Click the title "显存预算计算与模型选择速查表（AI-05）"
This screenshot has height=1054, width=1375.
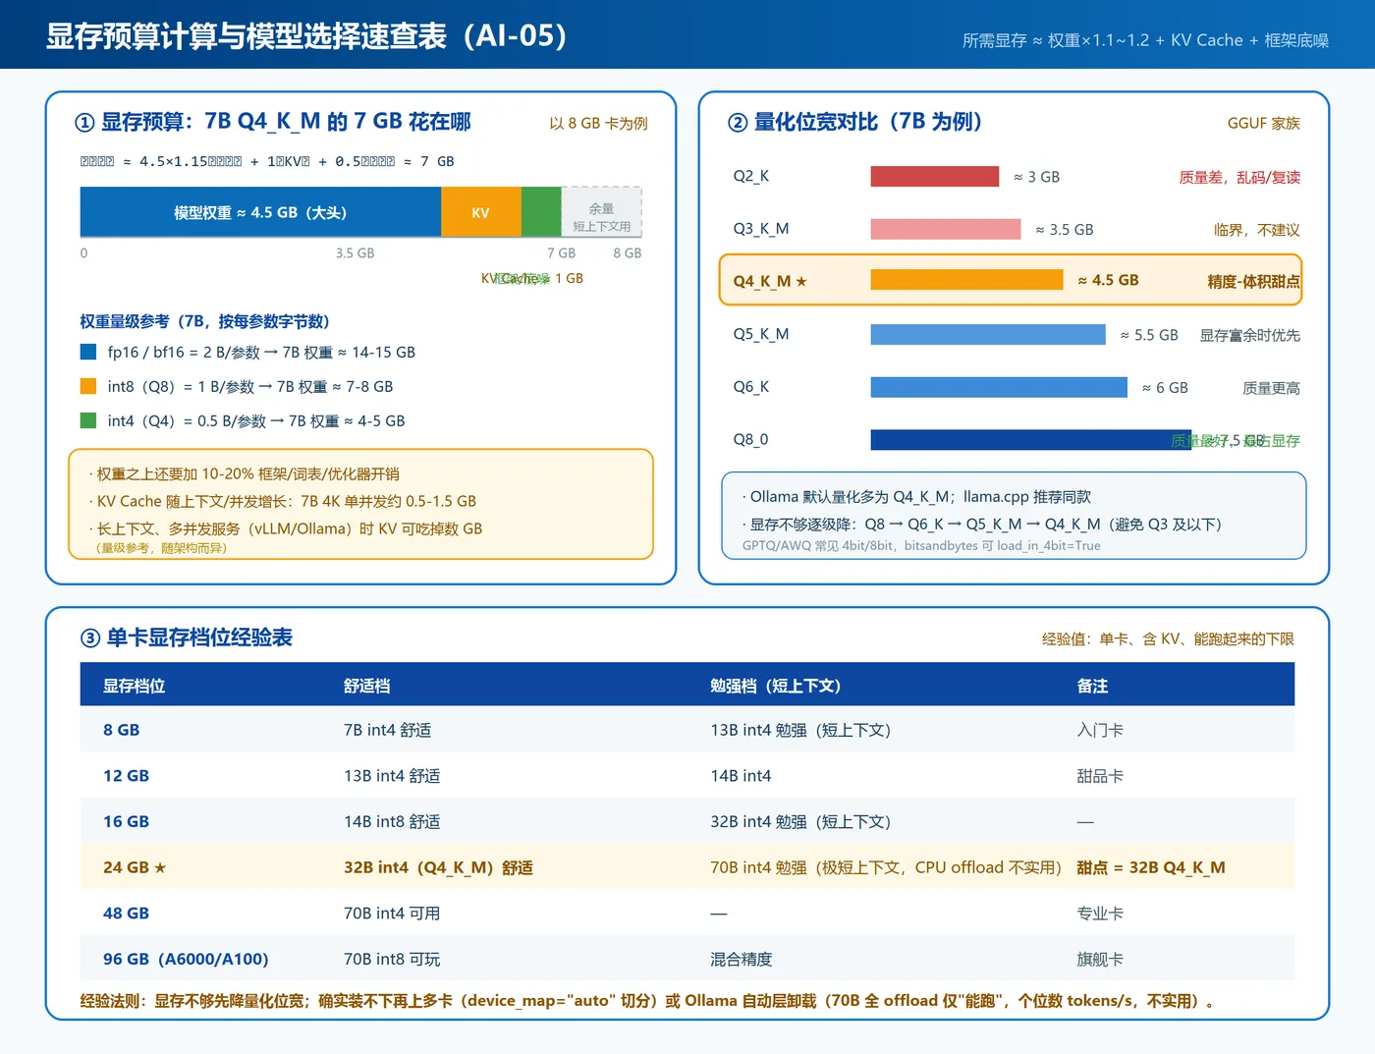(306, 36)
